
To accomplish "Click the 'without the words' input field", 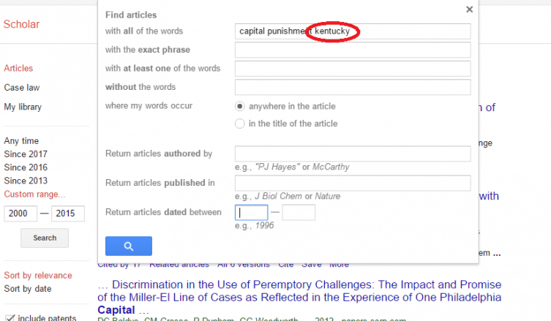I will (x=353, y=87).
